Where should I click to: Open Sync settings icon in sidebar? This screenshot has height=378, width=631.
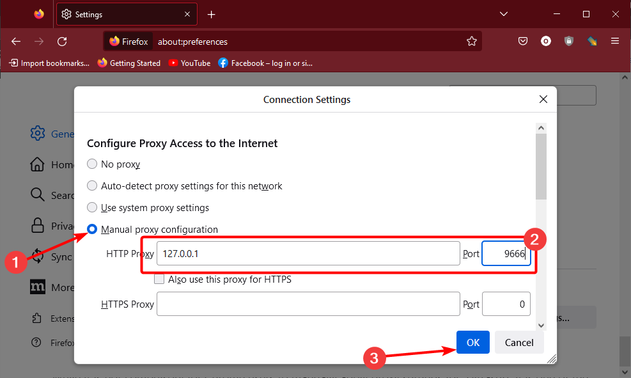(38, 256)
